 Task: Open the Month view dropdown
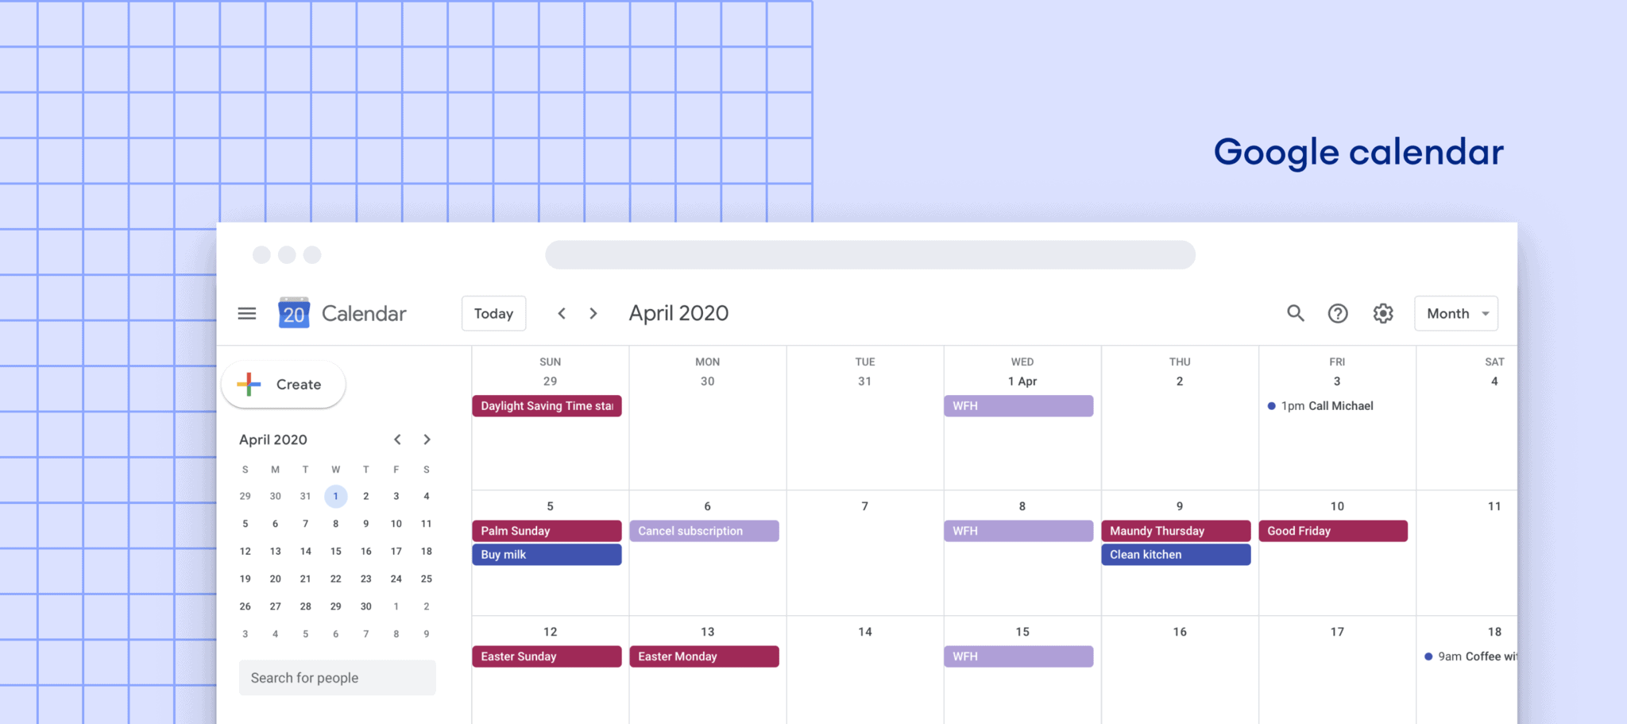(x=1455, y=313)
